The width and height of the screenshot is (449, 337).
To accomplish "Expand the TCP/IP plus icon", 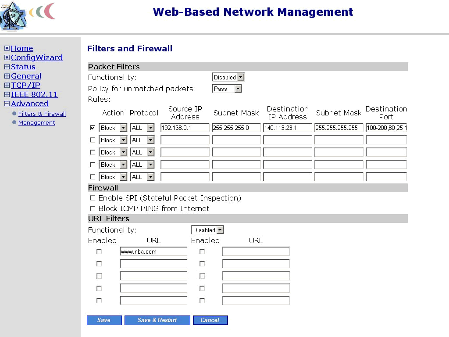I will point(7,85).
